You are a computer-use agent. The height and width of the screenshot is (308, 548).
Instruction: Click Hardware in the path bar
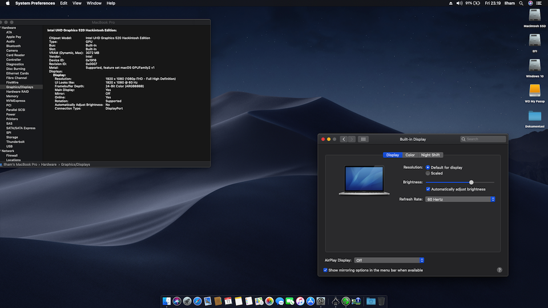click(49, 164)
